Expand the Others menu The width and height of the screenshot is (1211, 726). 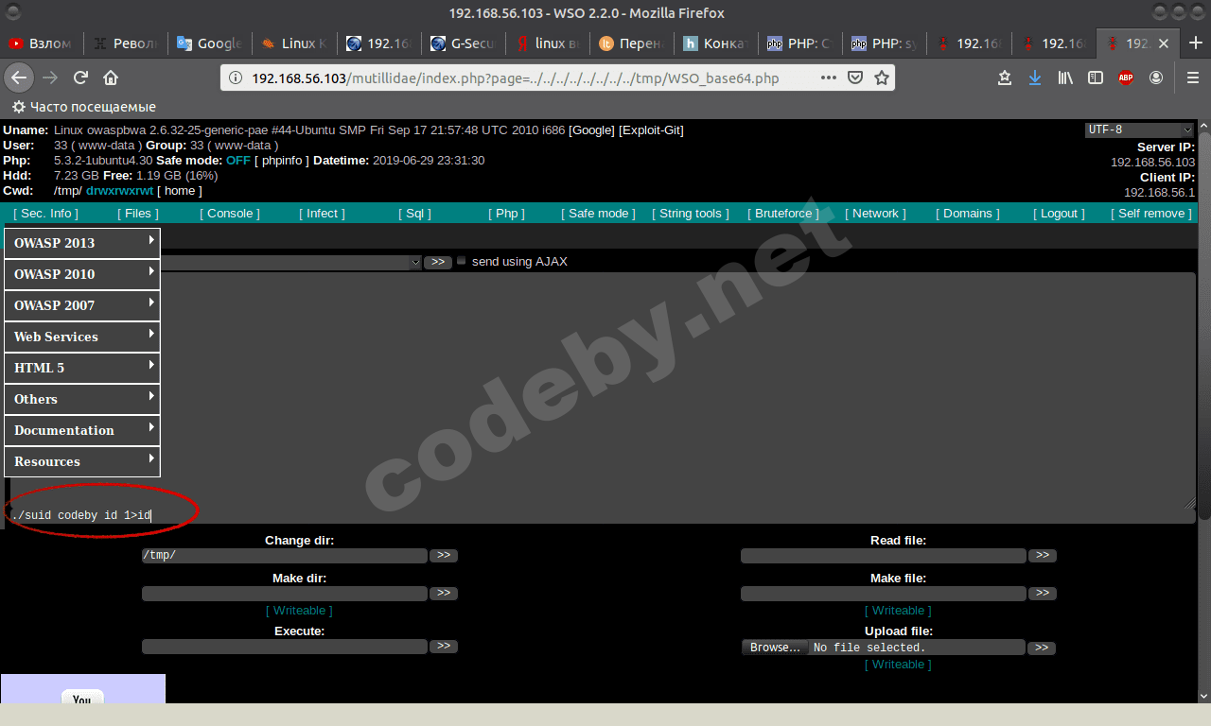tap(82, 399)
